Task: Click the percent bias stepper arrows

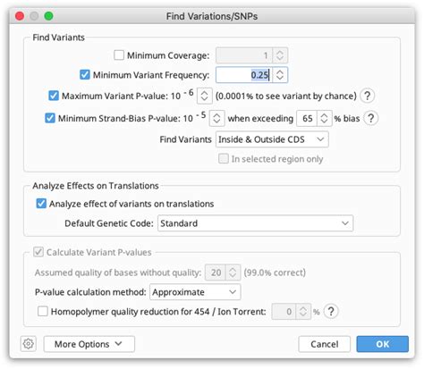Action: coord(324,118)
